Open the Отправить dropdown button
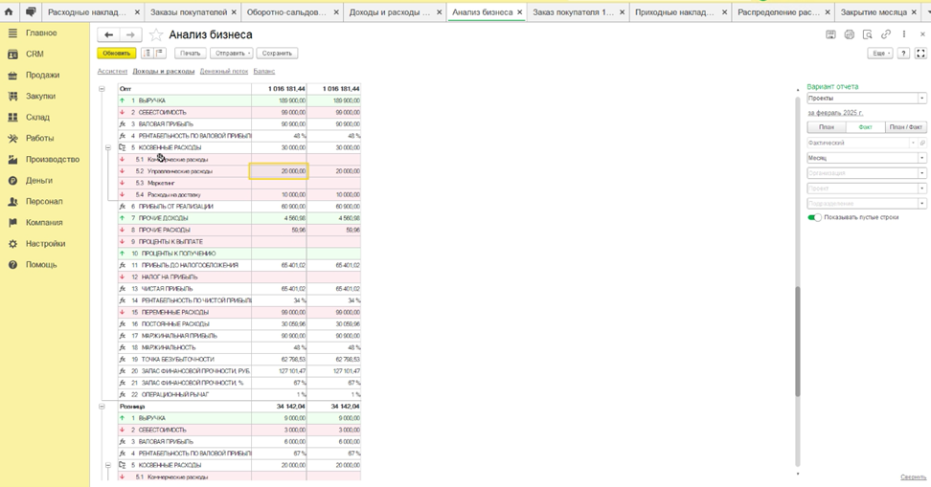This screenshot has width=931, height=487. click(x=232, y=54)
